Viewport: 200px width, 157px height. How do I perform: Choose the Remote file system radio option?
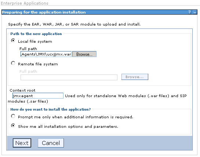pos(13,63)
